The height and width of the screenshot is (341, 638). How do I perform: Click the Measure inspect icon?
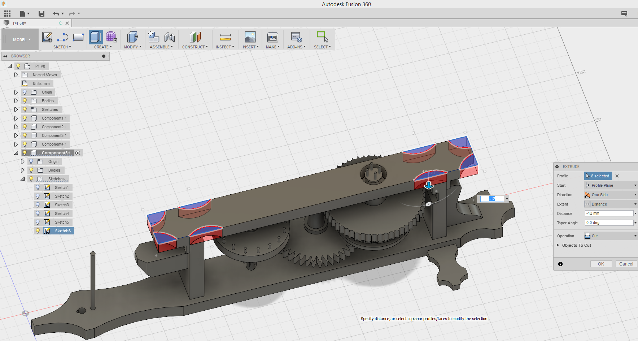pyautogui.click(x=225, y=37)
